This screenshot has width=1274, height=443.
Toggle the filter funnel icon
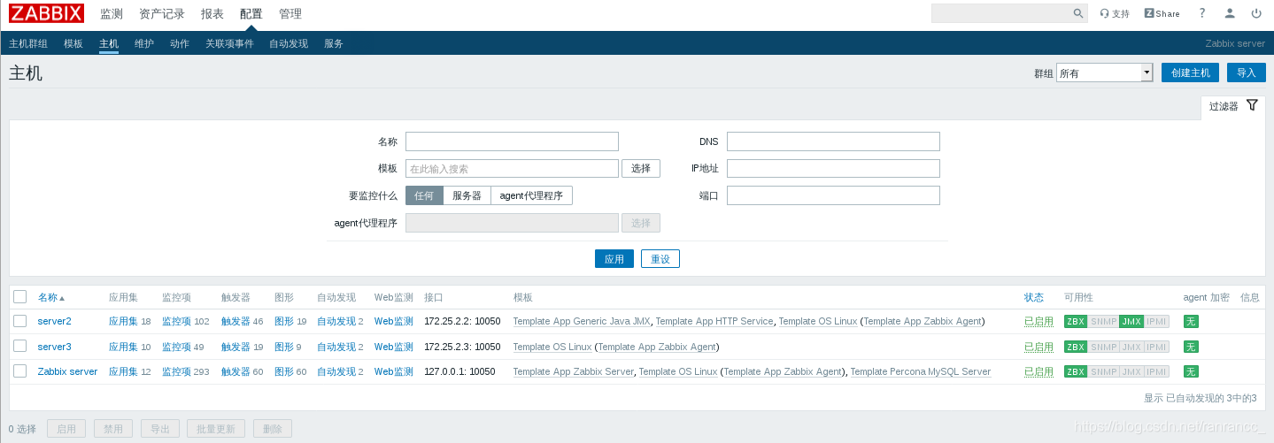1252,105
